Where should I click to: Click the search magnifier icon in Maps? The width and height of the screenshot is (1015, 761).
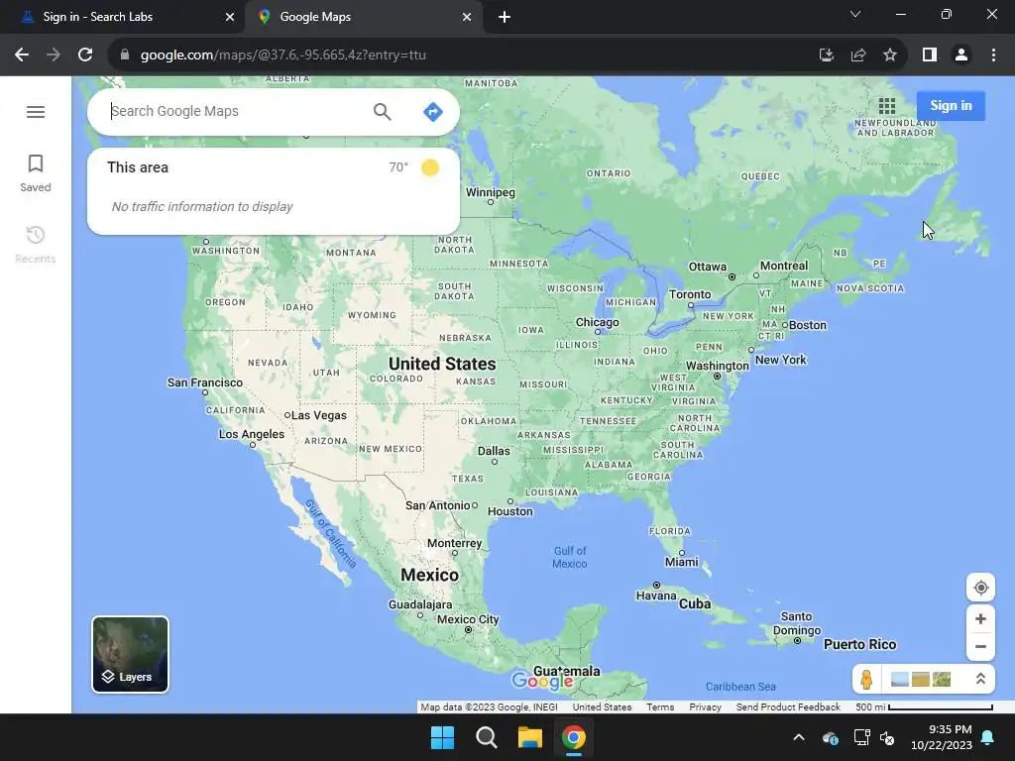click(x=382, y=112)
